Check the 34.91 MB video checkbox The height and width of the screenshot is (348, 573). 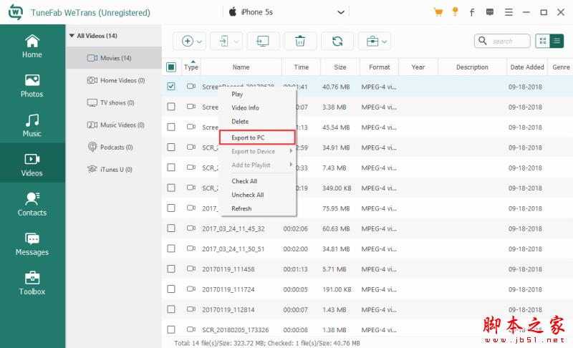[x=171, y=148]
